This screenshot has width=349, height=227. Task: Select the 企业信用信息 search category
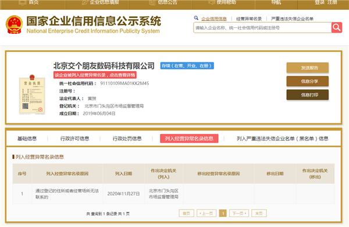pyautogui.click(x=214, y=19)
